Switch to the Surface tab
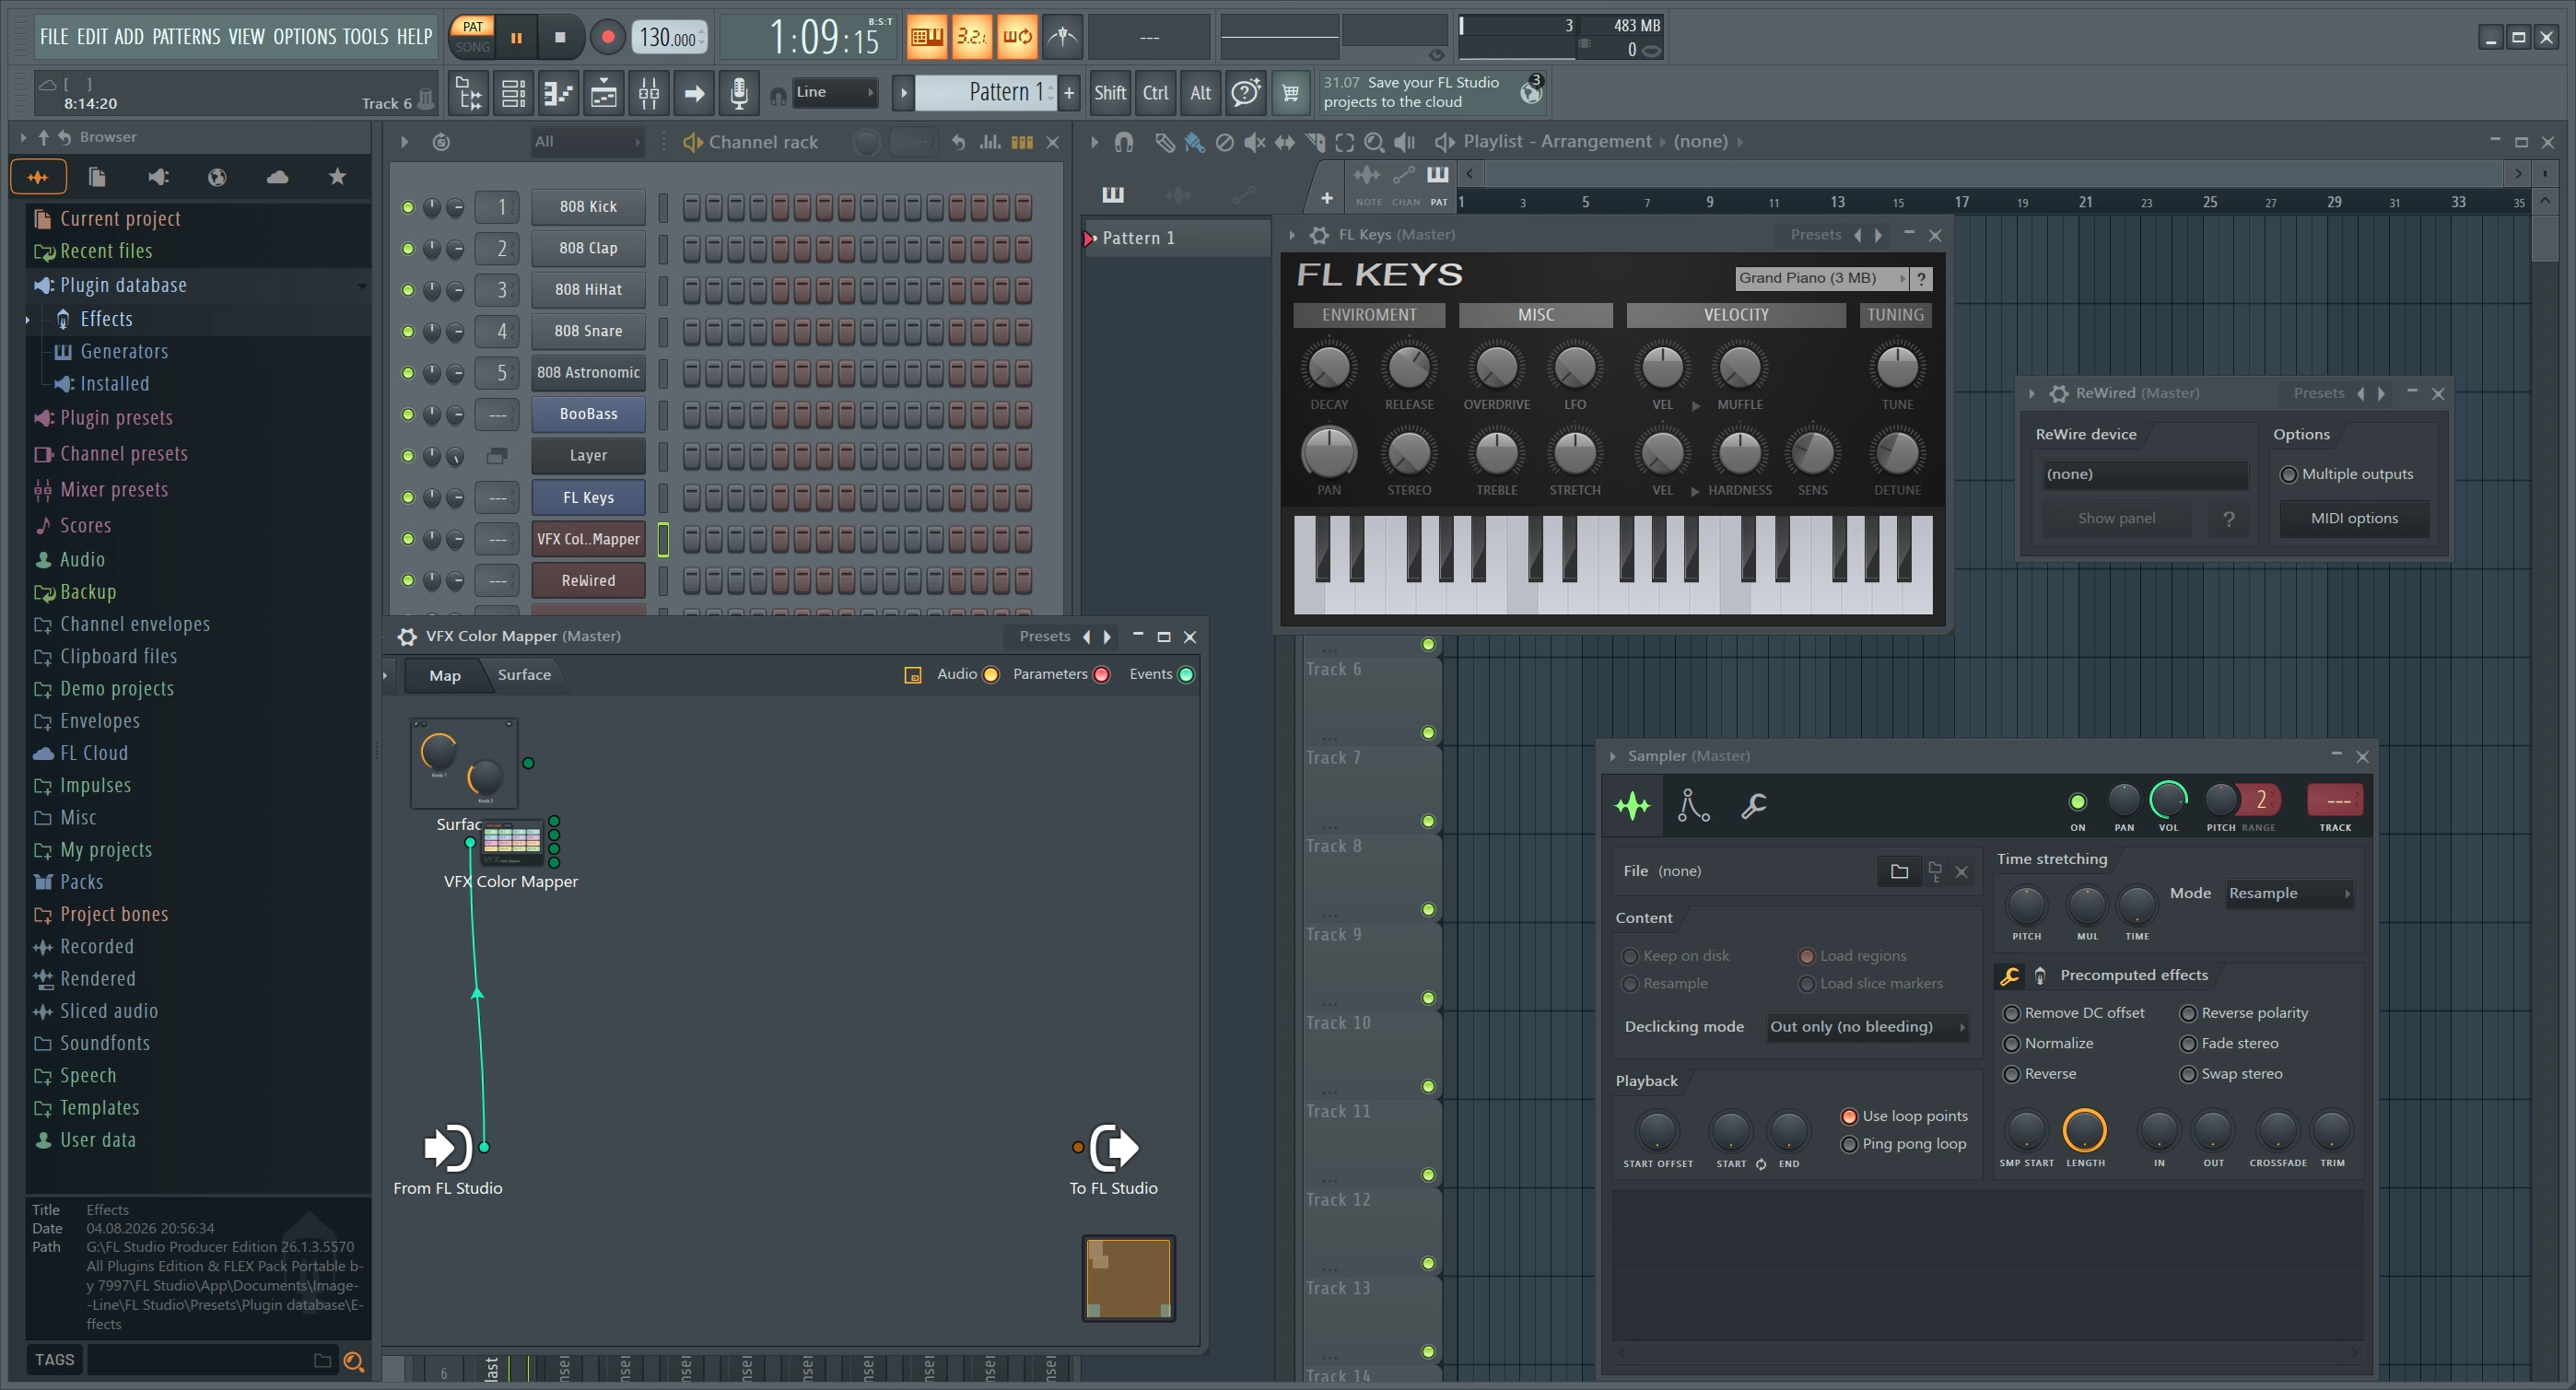The height and width of the screenshot is (1390, 2576). tap(524, 674)
